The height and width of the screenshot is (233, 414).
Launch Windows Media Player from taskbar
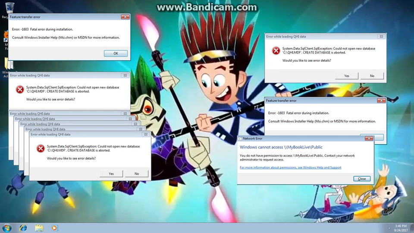pos(54,228)
